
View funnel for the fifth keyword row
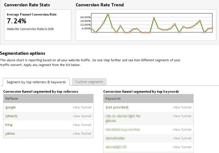click(182, 147)
